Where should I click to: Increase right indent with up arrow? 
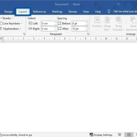click(x=55, y=28)
